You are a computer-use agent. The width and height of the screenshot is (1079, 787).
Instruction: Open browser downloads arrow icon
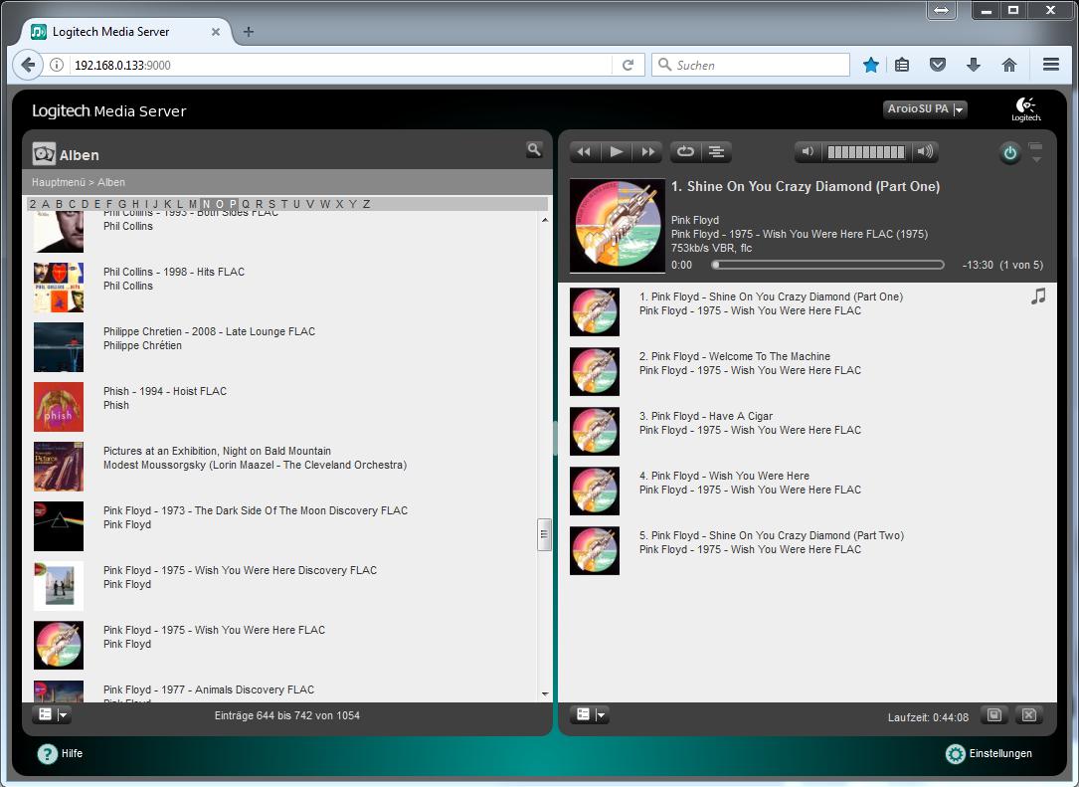[973, 65]
